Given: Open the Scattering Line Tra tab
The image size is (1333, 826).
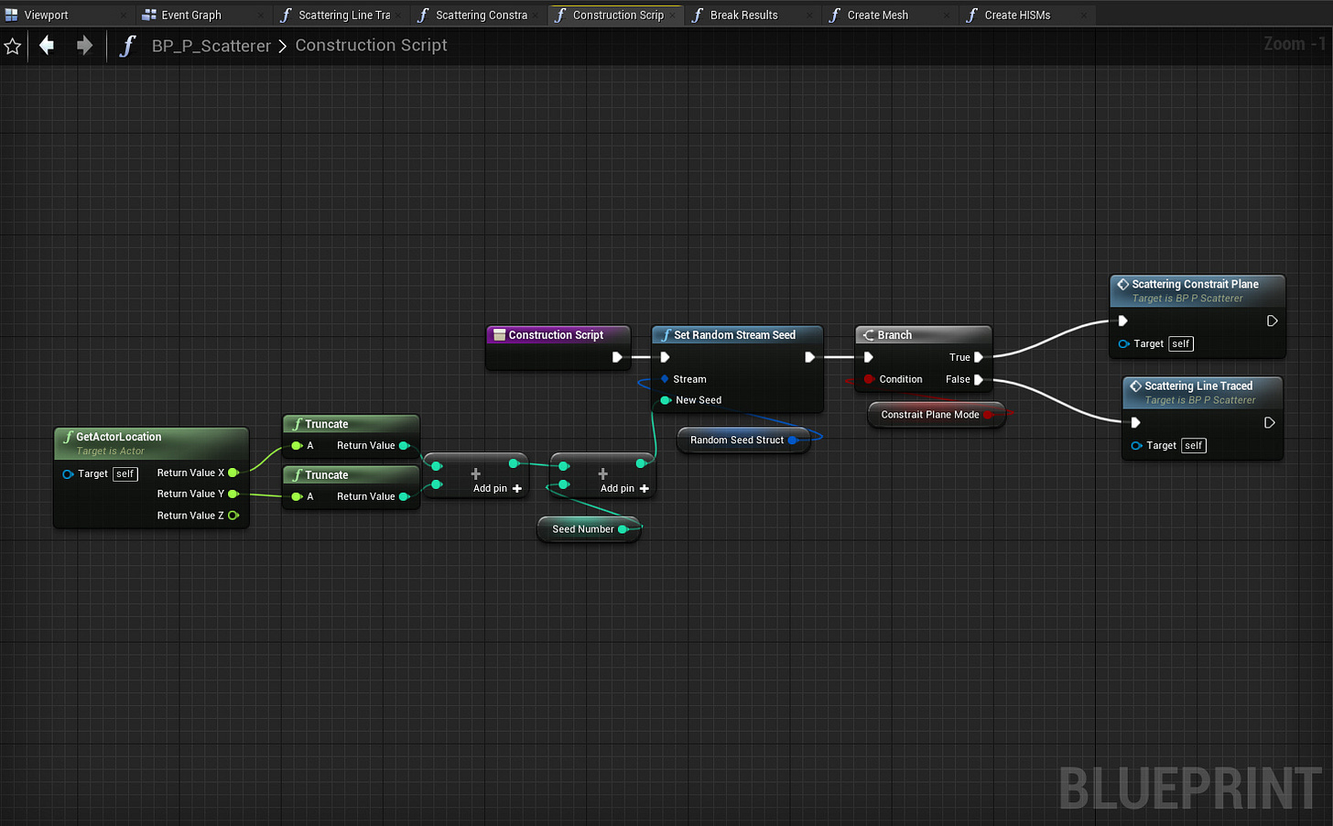Looking at the screenshot, I should [341, 15].
